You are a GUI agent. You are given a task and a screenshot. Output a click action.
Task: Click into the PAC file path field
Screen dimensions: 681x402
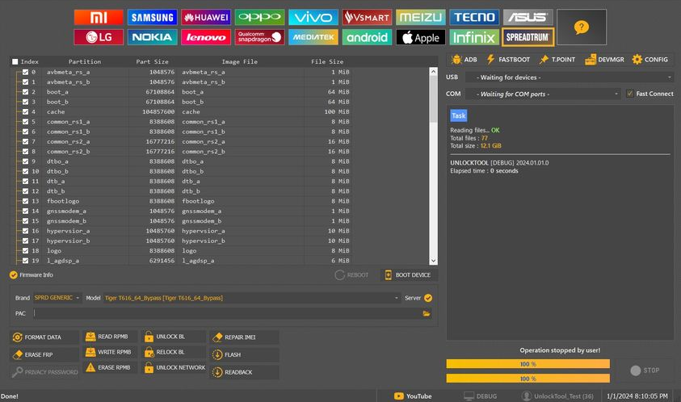227,313
